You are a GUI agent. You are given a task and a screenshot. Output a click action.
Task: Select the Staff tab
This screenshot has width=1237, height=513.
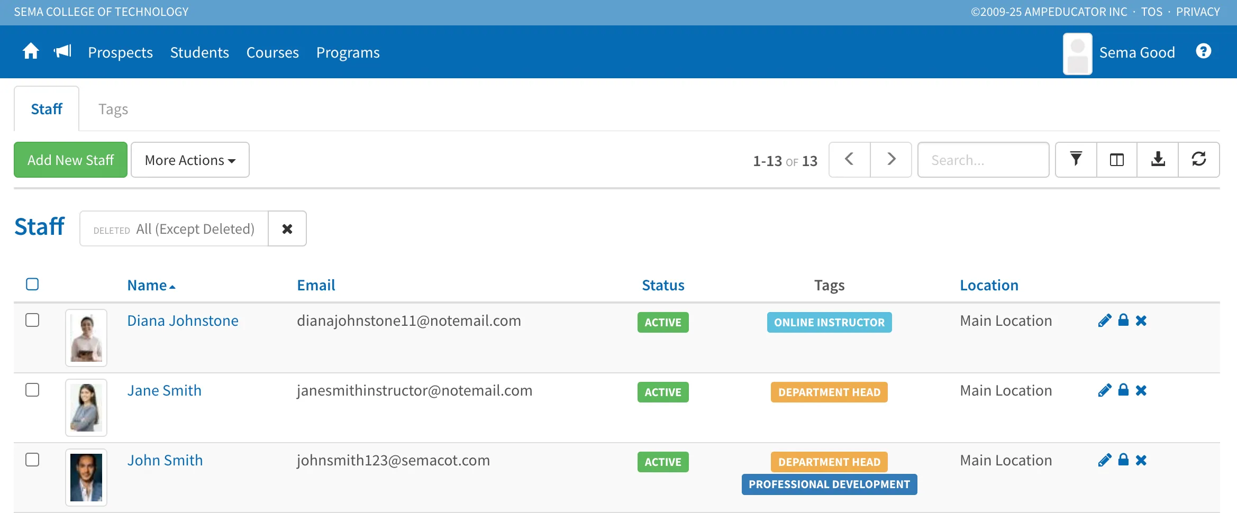[x=47, y=109]
